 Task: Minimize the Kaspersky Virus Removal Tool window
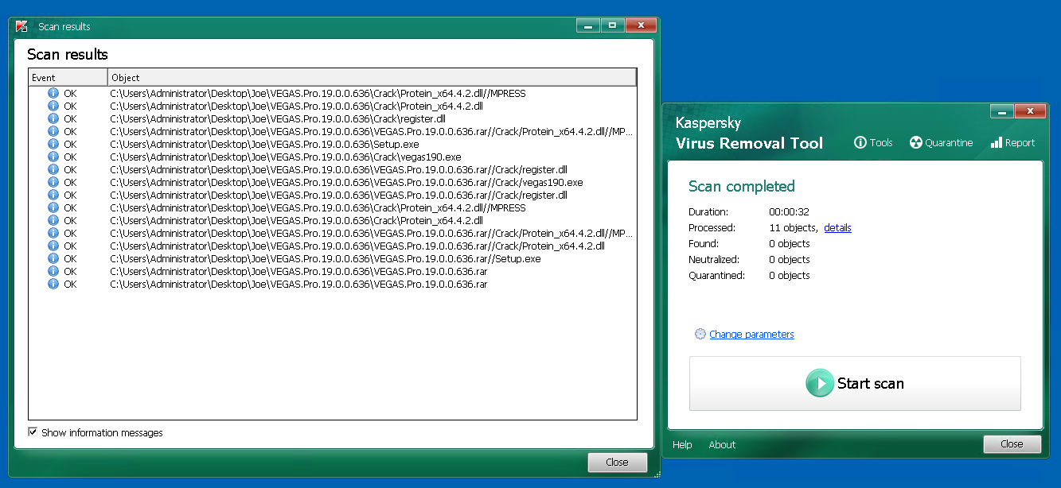(x=1001, y=111)
